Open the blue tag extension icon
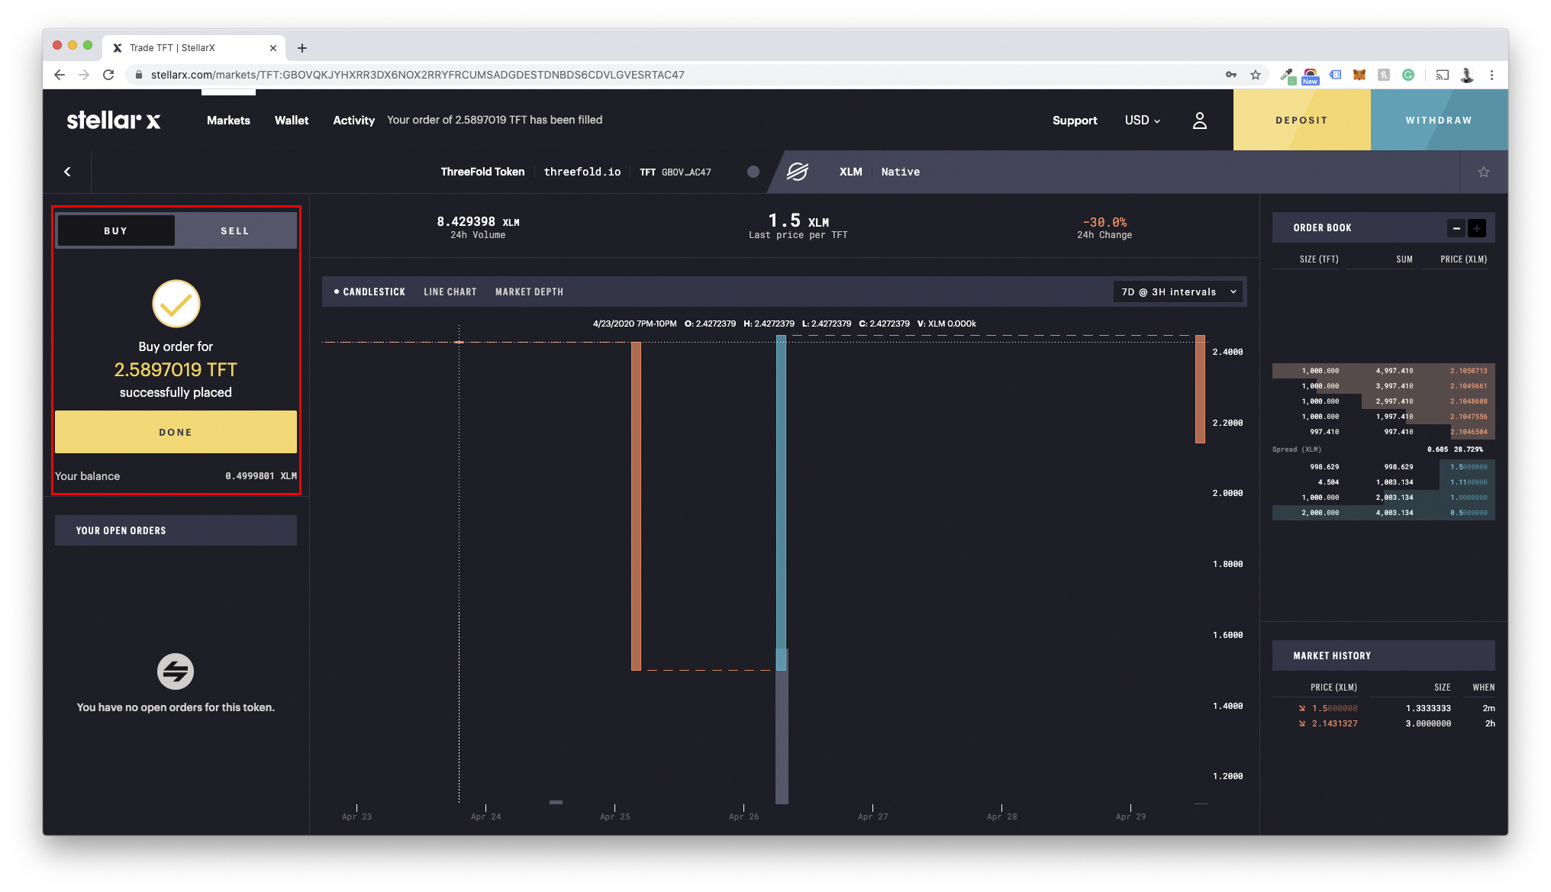The width and height of the screenshot is (1551, 892). (1335, 75)
